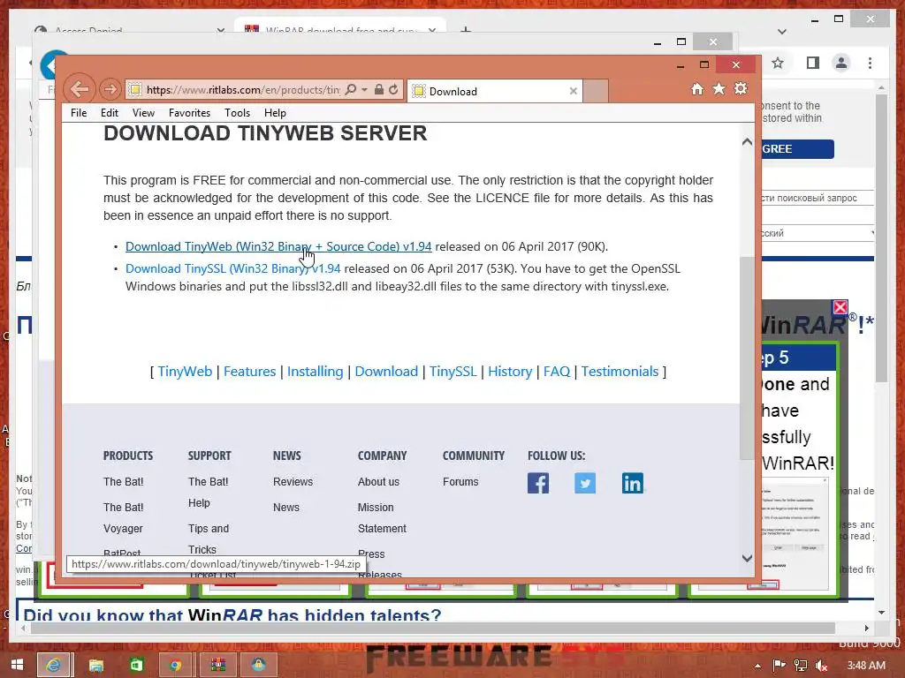This screenshot has height=678, width=905.
Task: Open the Mission Statement footer link
Action: point(382,517)
